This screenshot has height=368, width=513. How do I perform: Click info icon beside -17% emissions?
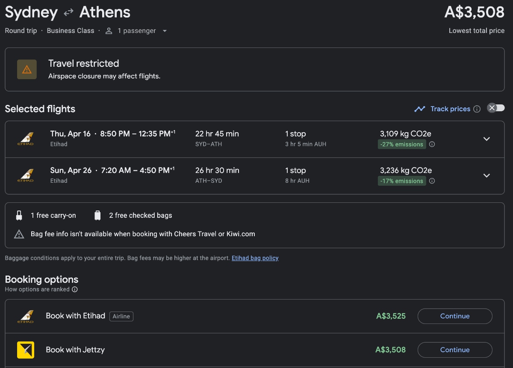[432, 181]
